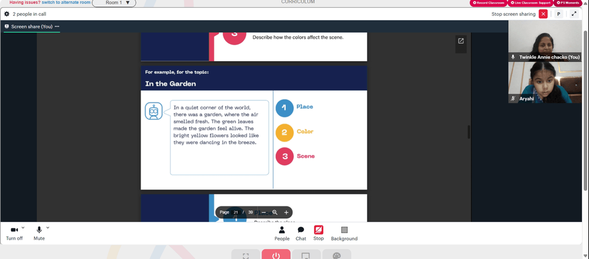Open the Background effects option
The image size is (589, 259).
coord(344,234)
